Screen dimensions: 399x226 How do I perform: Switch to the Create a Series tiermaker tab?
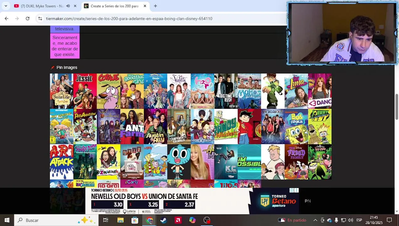point(114,6)
